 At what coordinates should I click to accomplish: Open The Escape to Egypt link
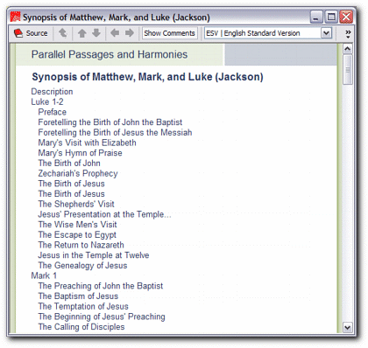77,234
